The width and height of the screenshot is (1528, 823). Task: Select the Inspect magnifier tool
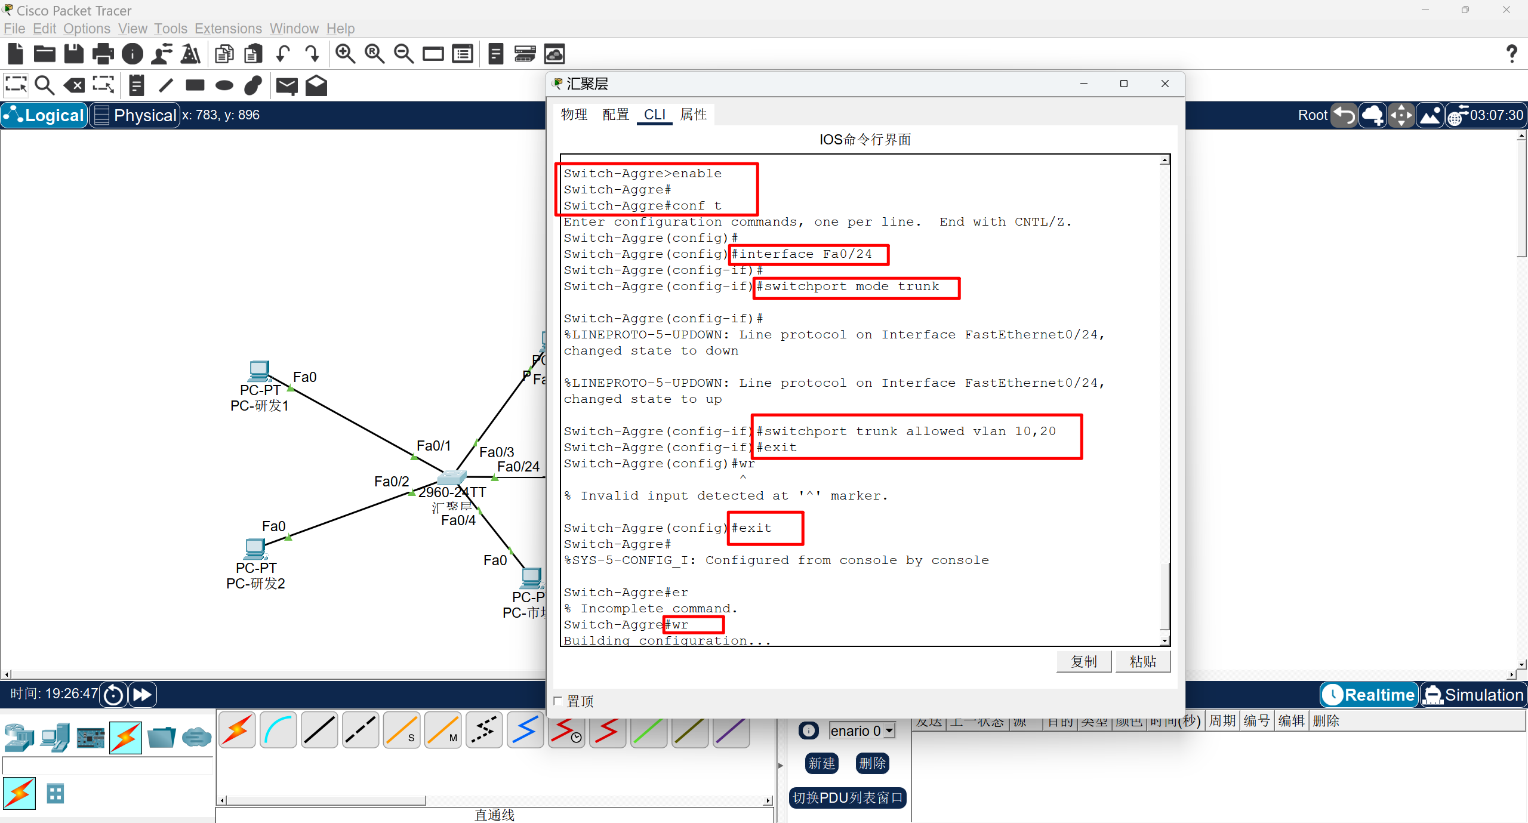tap(45, 85)
